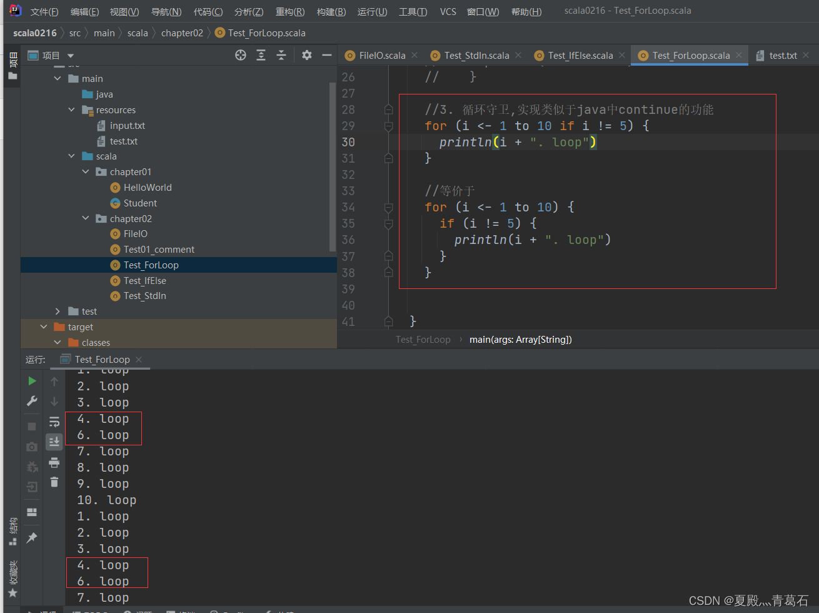The height and width of the screenshot is (613, 819).
Task: Open the 文件(F) menu
Action: click(x=44, y=12)
